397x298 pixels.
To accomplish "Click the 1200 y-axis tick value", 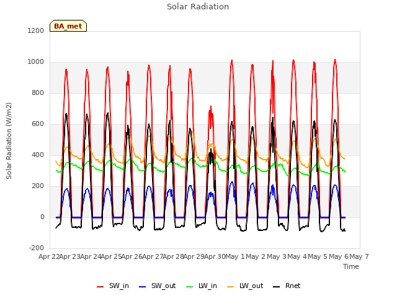I will click(36, 30).
